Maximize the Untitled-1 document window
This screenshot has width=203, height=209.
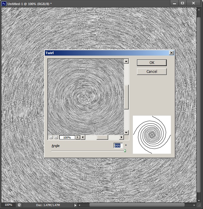[182, 3]
